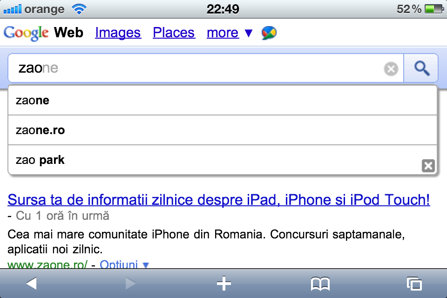Select the Web tab
The image size is (447, 298).
click(69, 32)
